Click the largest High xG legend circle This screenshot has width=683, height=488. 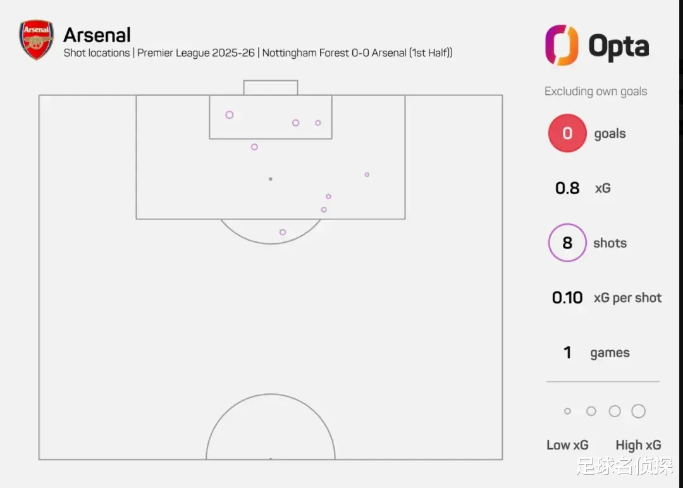(x=638, y=412)
